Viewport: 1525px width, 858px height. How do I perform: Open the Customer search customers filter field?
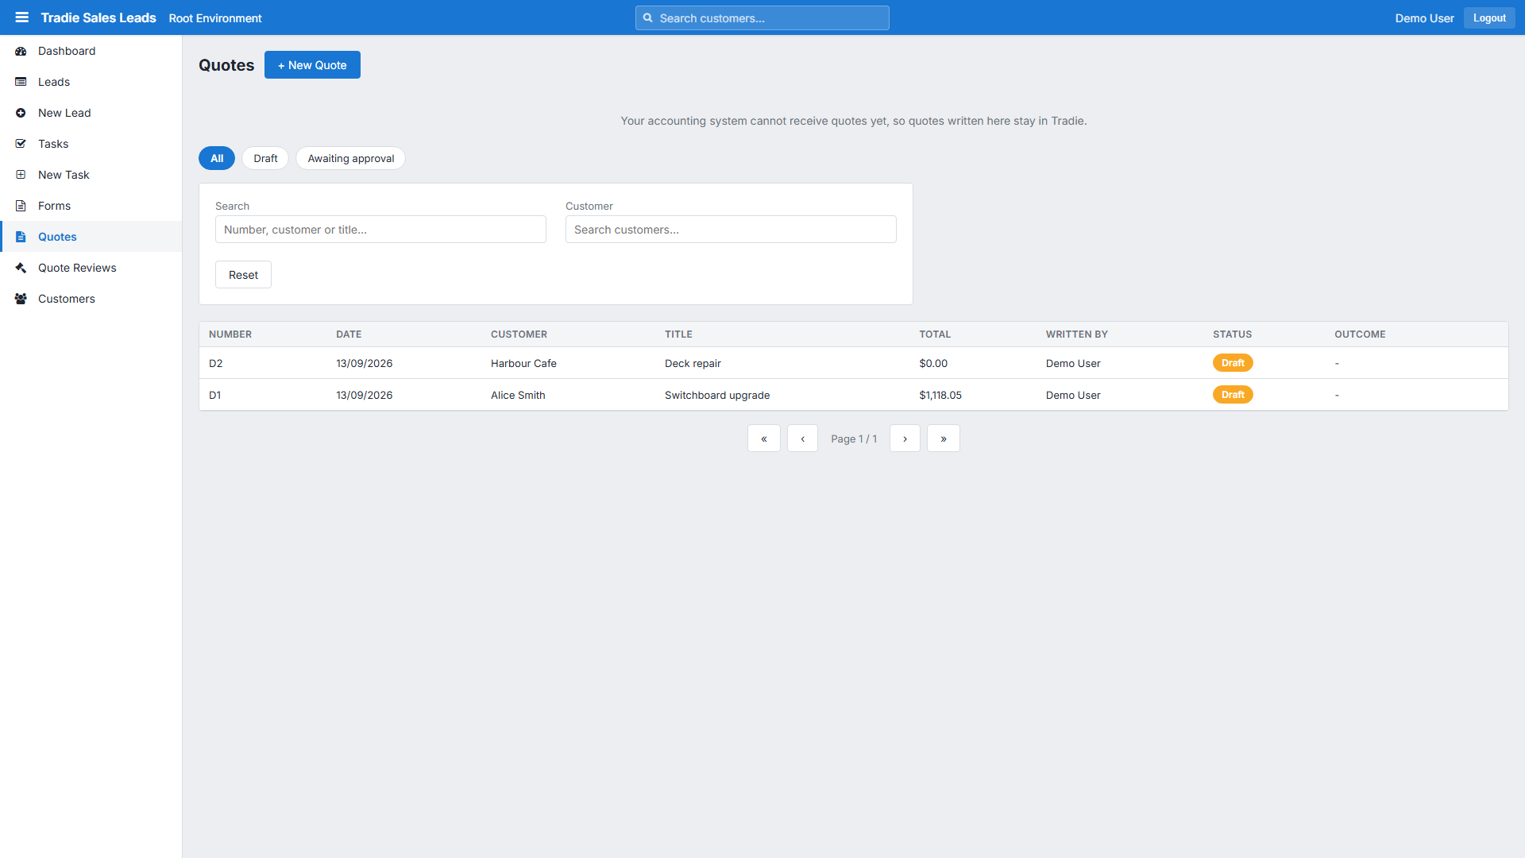(731, 230)
